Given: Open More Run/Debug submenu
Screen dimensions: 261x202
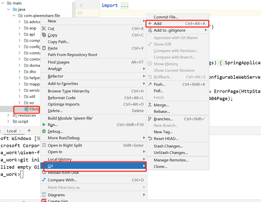Looking at the screenshot, I should pyautogui.click(x=93, y=138).
